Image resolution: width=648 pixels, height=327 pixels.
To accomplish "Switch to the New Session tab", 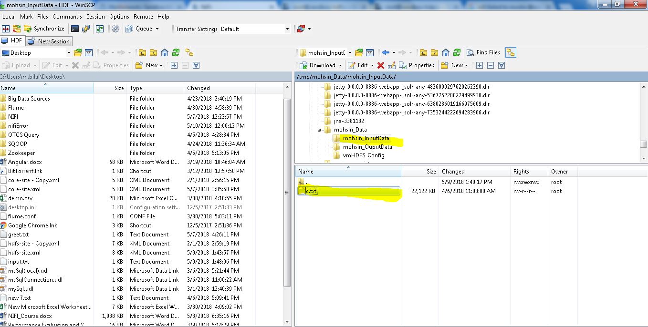I will (x=49, y=41).
